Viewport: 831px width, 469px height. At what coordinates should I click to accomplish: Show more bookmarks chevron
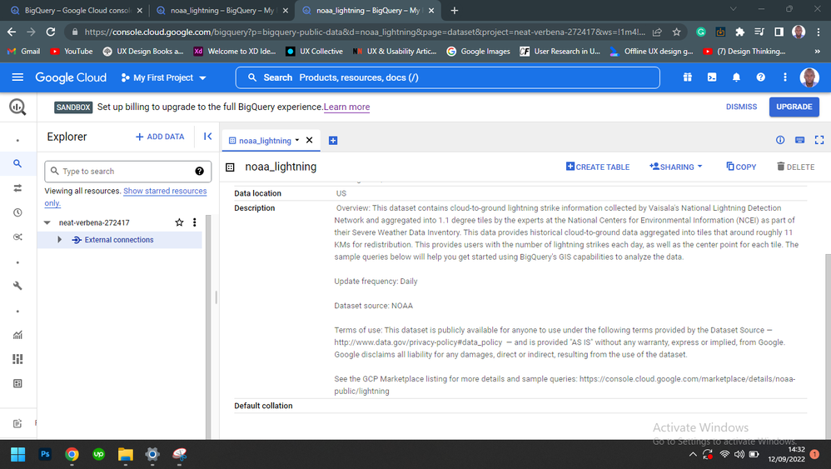coord(817,52)
